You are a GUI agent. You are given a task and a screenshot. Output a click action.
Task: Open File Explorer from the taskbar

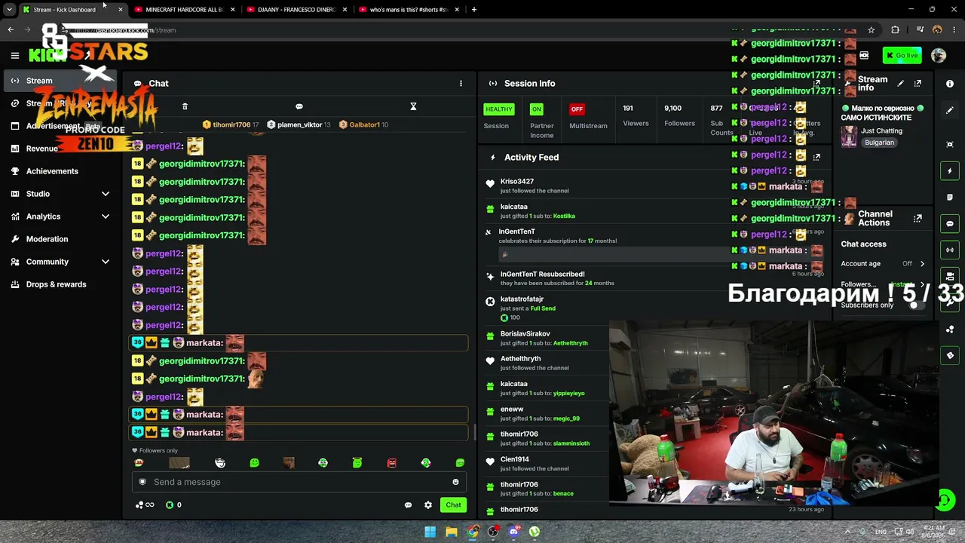pyautogui.click(x=451, y=532)
